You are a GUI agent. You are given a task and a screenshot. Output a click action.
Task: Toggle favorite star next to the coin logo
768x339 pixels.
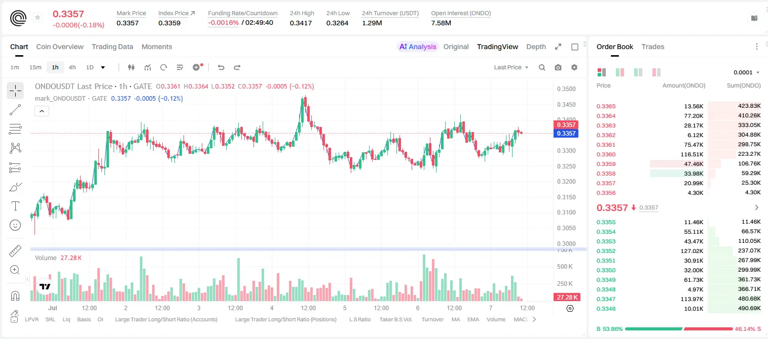click(x=38, y=18)
